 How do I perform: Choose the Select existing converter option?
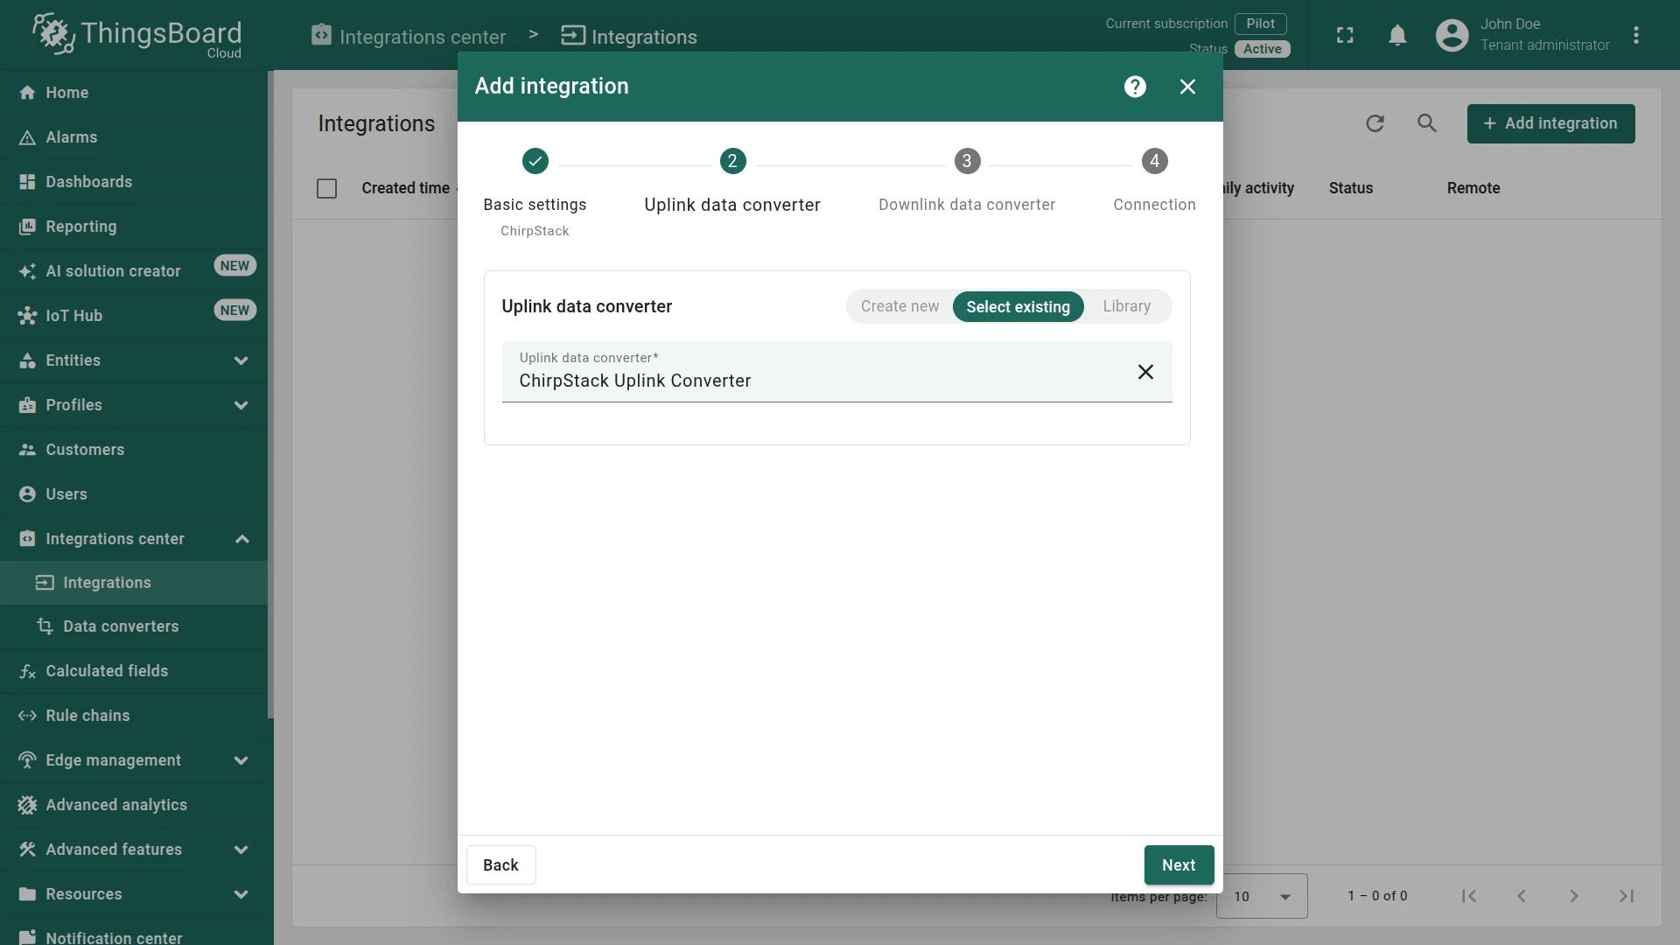1018,307
